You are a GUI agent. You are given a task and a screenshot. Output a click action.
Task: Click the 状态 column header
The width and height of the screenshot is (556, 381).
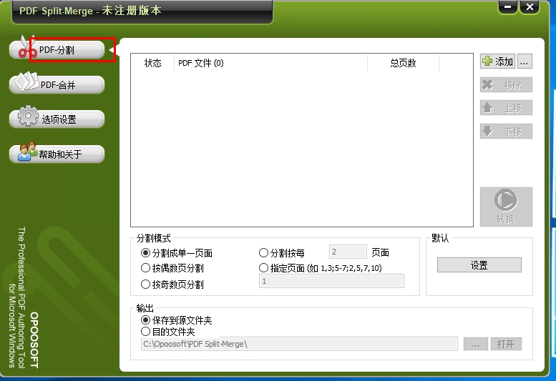[x=153, y=63]
